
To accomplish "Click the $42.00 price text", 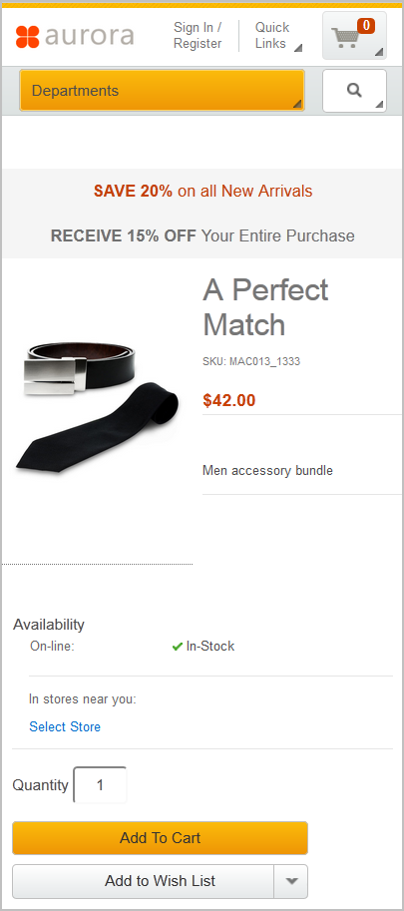I will 228,400.
